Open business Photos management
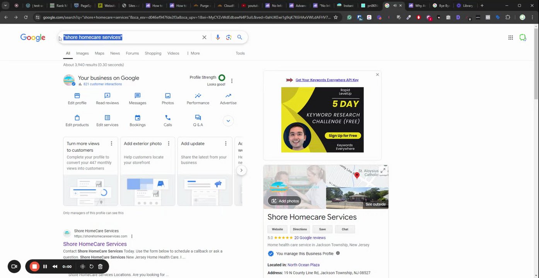 [168, 99]
